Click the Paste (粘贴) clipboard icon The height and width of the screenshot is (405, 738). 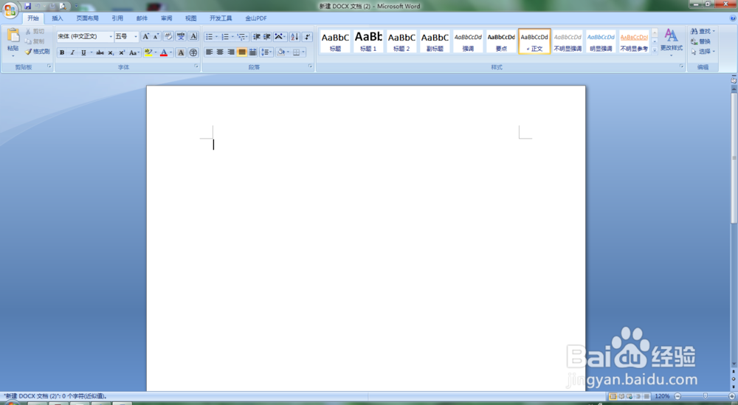point(13,35)
